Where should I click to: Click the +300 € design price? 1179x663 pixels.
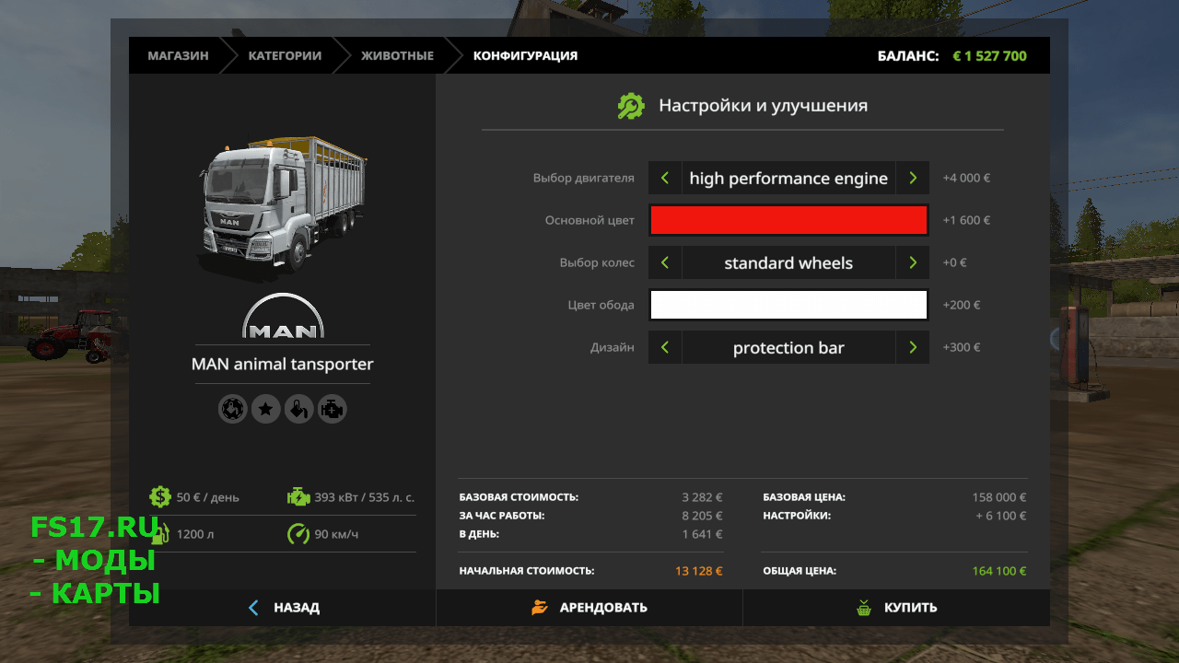[x=961, y=347]
